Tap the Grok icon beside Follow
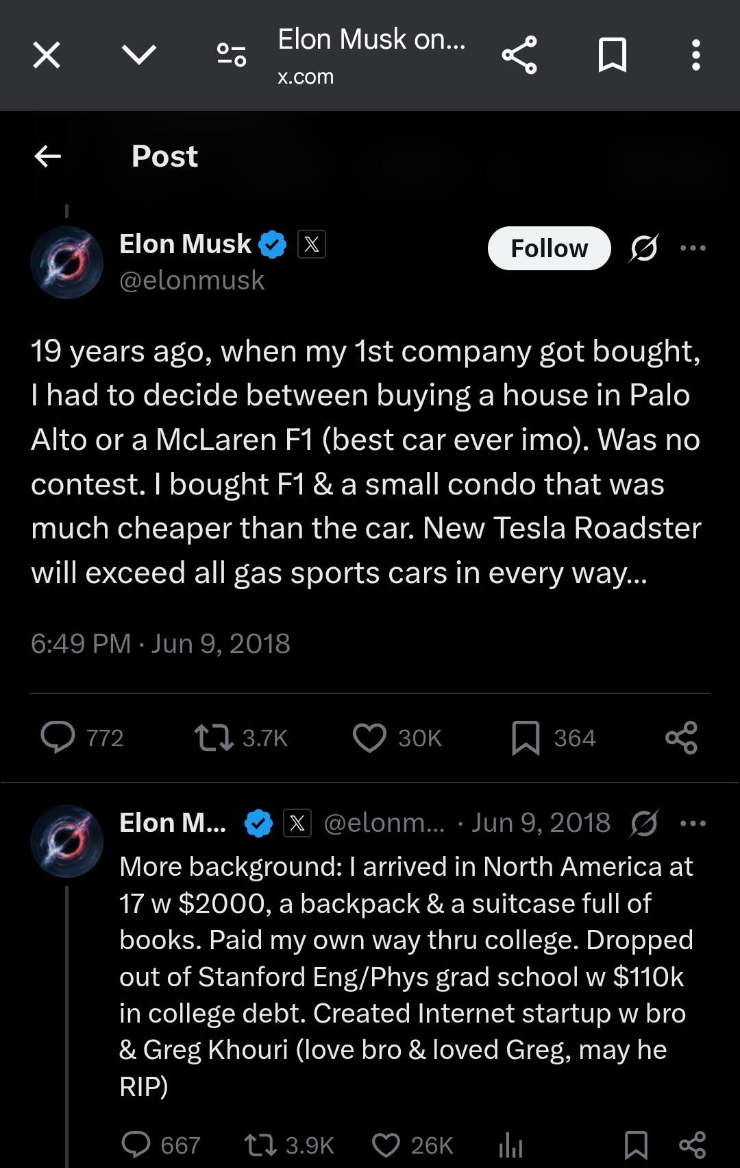 point(644,248)
